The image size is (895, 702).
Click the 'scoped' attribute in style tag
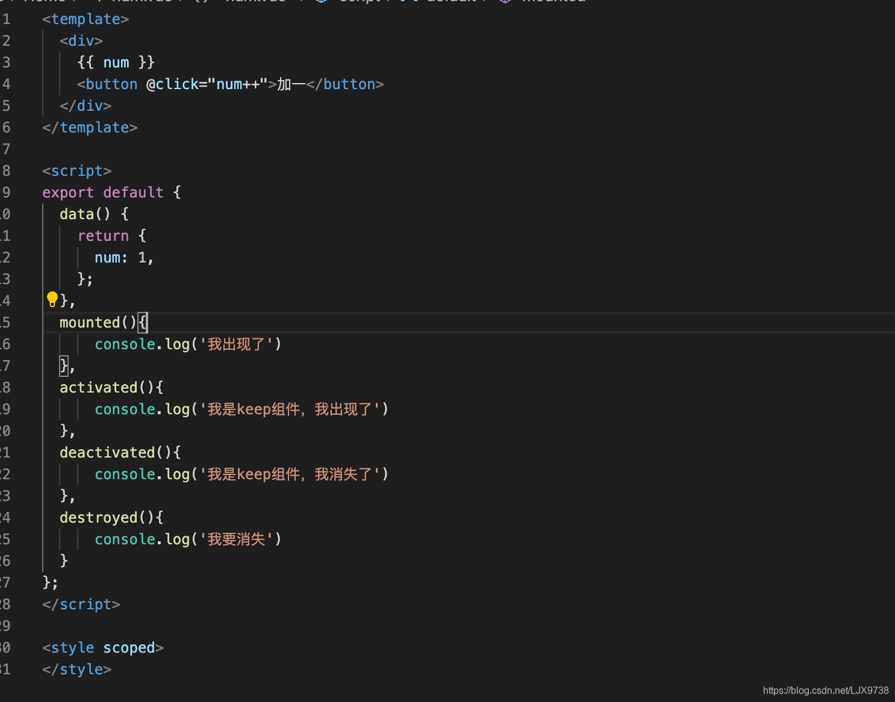coord(129,648)
